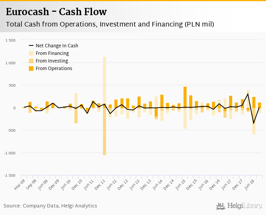Click the Eurocash - Cash Flow chart title
This screenshot has height=215, width=266.
[x=56, y=12]
